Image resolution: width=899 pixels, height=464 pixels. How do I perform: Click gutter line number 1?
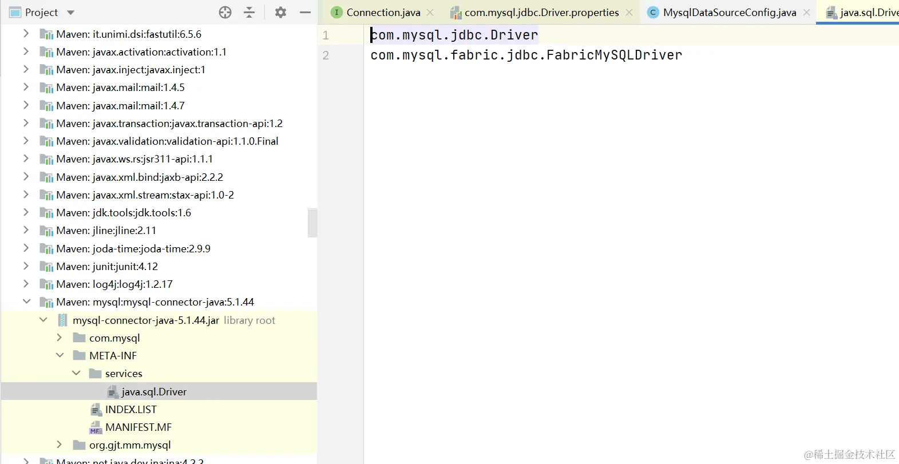pos(326,35)
